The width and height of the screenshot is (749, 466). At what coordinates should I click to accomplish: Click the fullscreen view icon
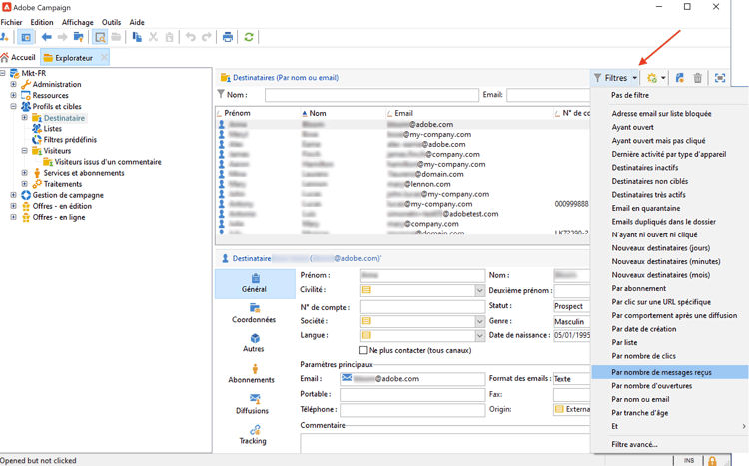pos(720,78)
